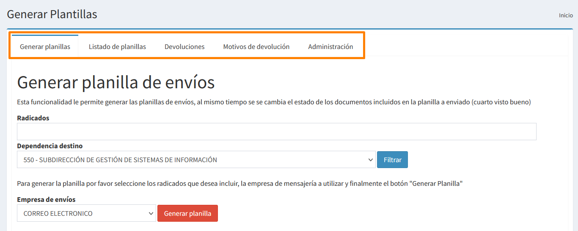Click the red Generar planilla button

pyautogui.click(x=187, y=213)
